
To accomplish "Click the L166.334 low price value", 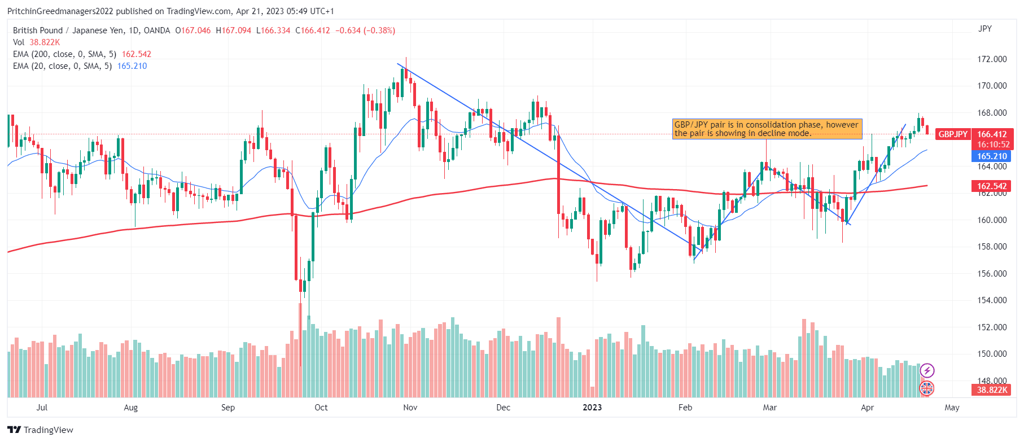I will pos(273,30).
